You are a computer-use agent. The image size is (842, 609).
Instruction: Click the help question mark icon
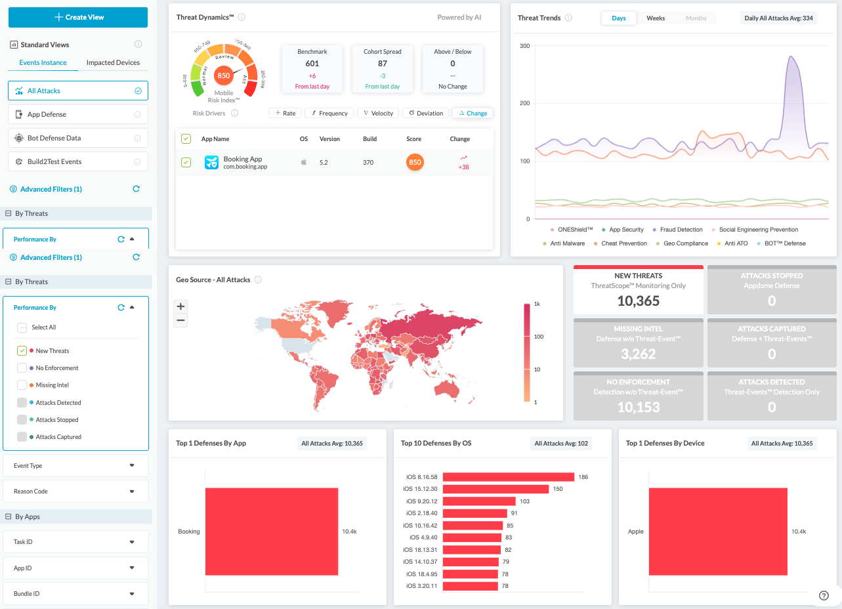(x=824, y=595)
